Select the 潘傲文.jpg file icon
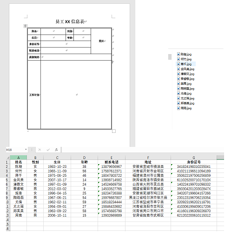Viewport: 251px width, 235px height. (178, 74)
